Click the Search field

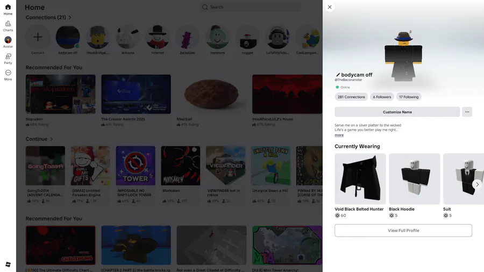pyautogui.click(x=250, y=7)
